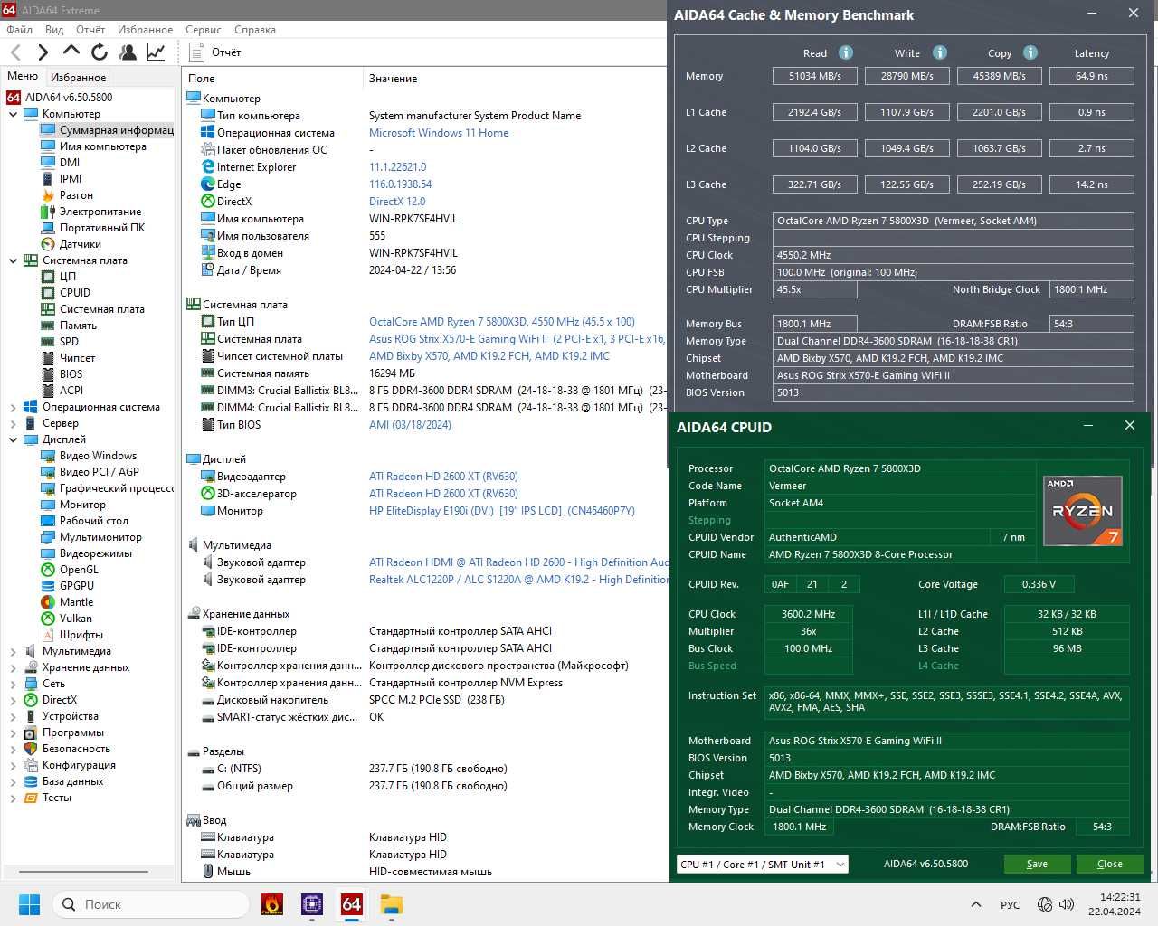Expand the Хранение данных tree node

[13, 667]
